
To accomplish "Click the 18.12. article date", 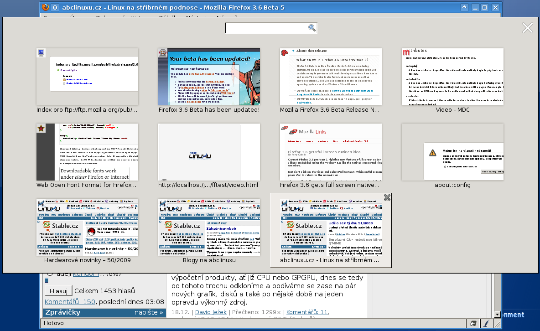I will click(x=180, y=312).
